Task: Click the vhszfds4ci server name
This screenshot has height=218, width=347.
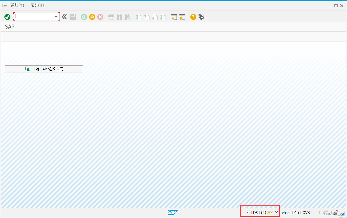Action: pos(290,212)
